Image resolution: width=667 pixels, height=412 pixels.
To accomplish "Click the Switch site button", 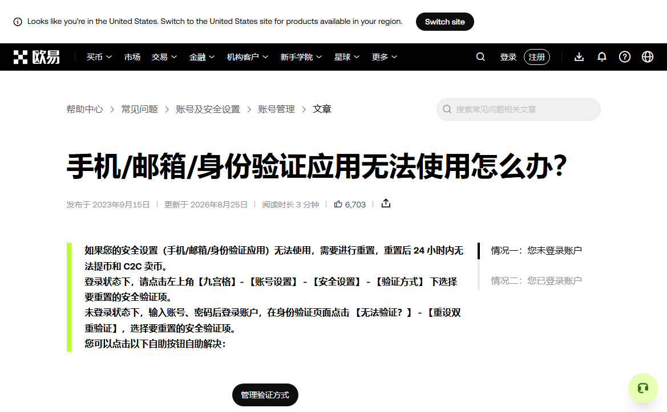I will [444, 22].
